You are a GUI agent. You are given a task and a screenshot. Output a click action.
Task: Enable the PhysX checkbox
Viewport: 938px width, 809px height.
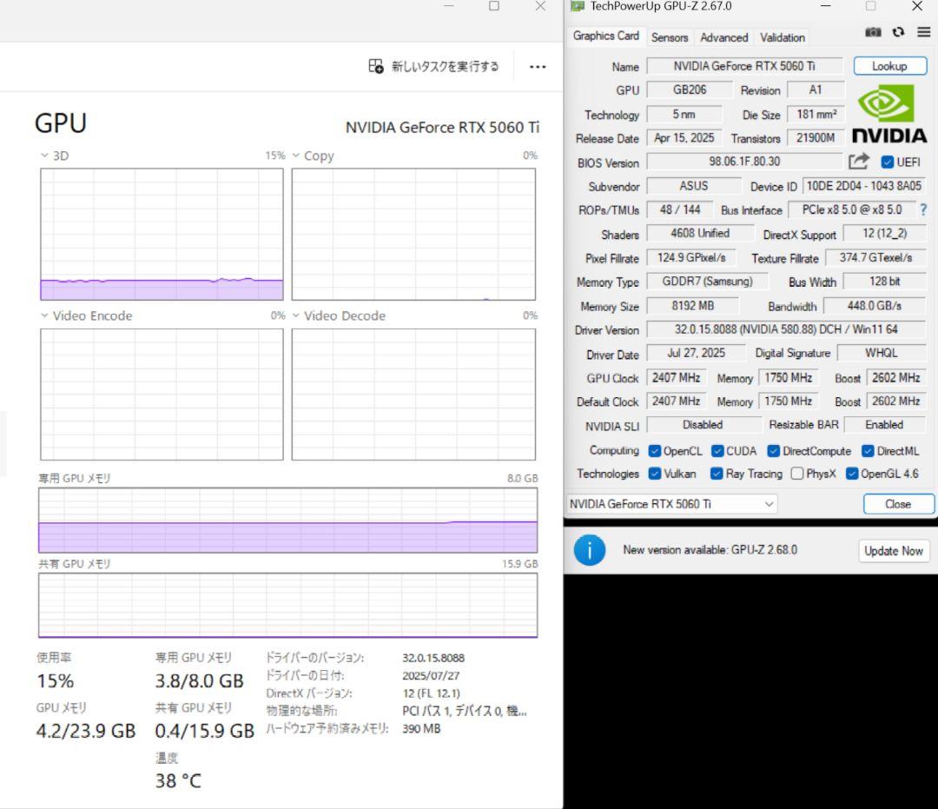(796, 474)
